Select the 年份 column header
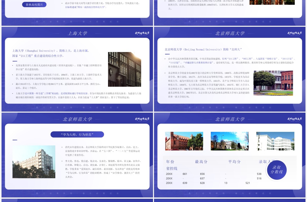Image resolution: width=307 pixels, height=202 pixels. coord(170,162)
